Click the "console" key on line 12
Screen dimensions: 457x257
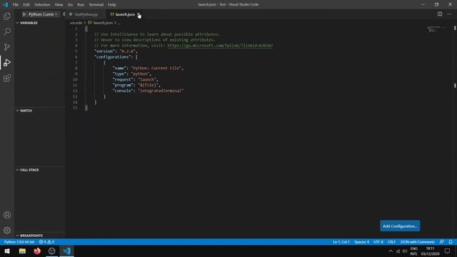[x=124, y=91]
